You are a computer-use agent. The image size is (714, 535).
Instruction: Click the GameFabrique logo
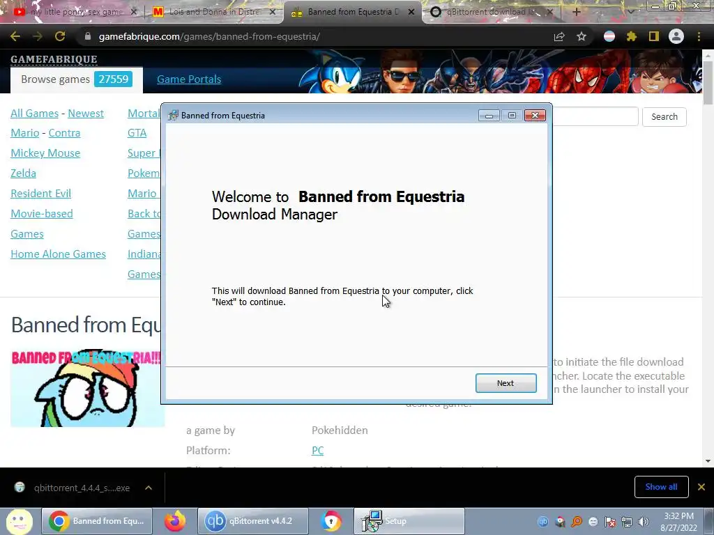[54, 59]
